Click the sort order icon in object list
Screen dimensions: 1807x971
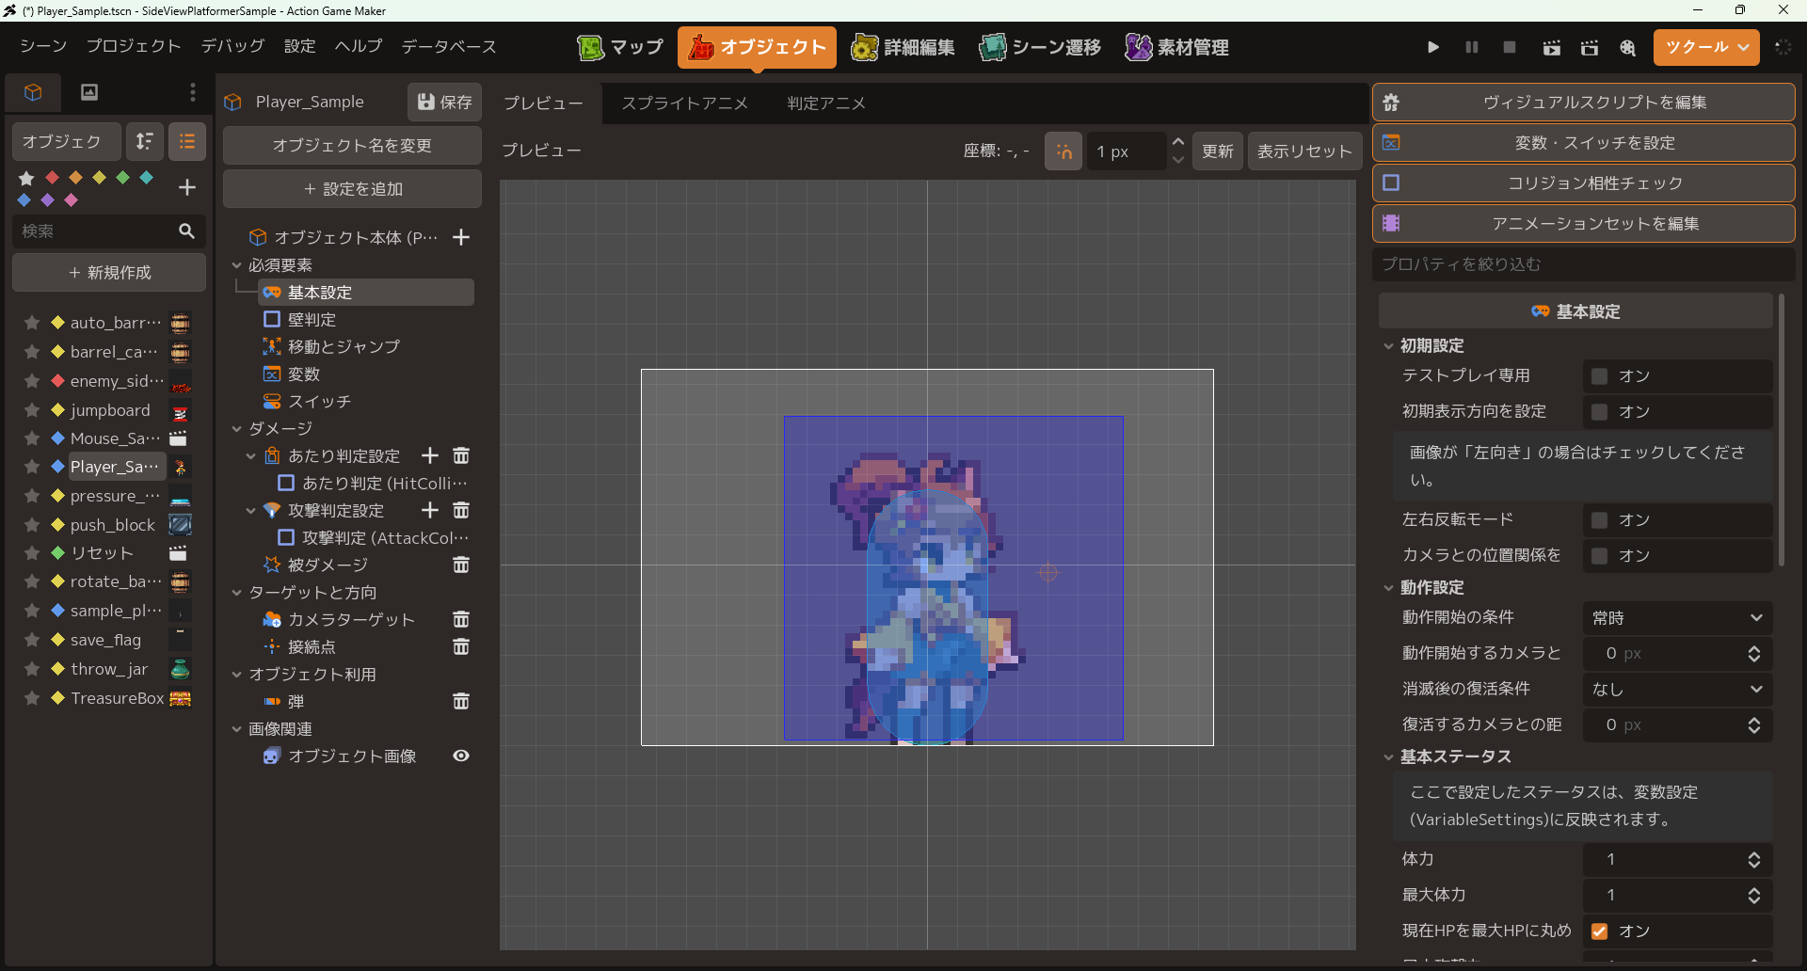click(x=145, y=141)
